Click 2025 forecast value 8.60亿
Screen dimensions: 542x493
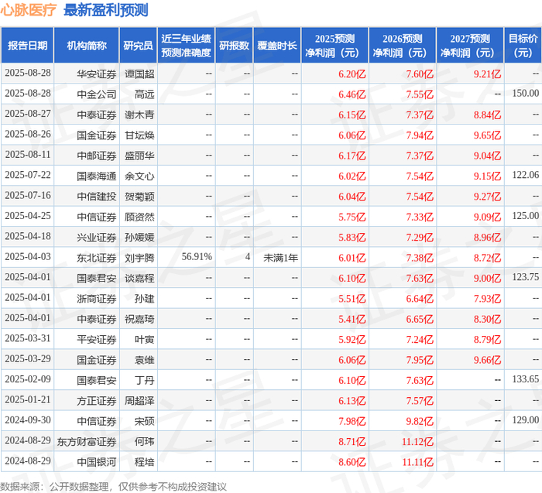352,461
